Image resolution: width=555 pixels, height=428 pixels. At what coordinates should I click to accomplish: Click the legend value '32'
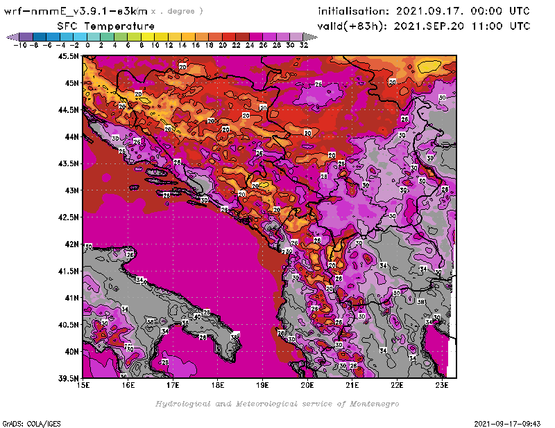point(304,45)
